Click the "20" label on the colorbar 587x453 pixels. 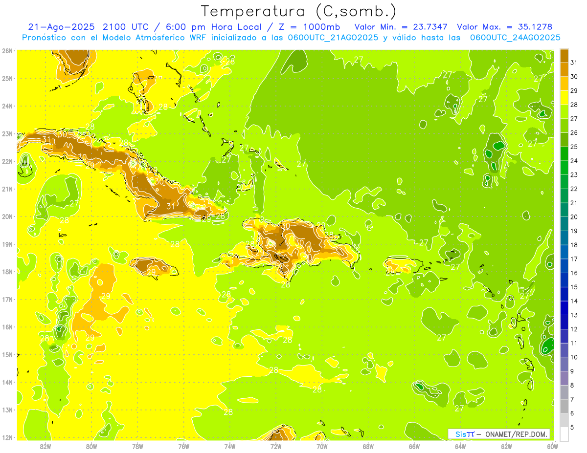574,217
